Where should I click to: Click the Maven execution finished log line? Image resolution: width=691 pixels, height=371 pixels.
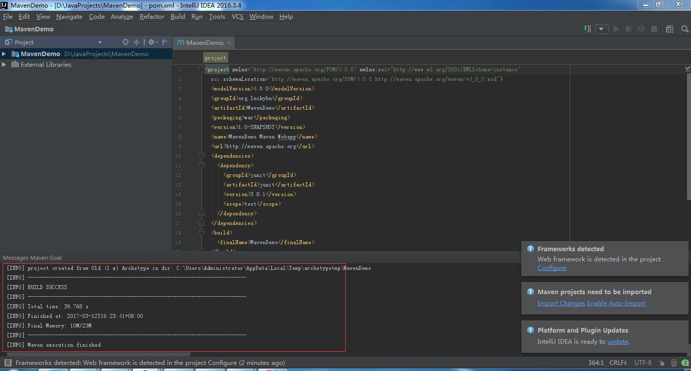click(x=54, y=345)
